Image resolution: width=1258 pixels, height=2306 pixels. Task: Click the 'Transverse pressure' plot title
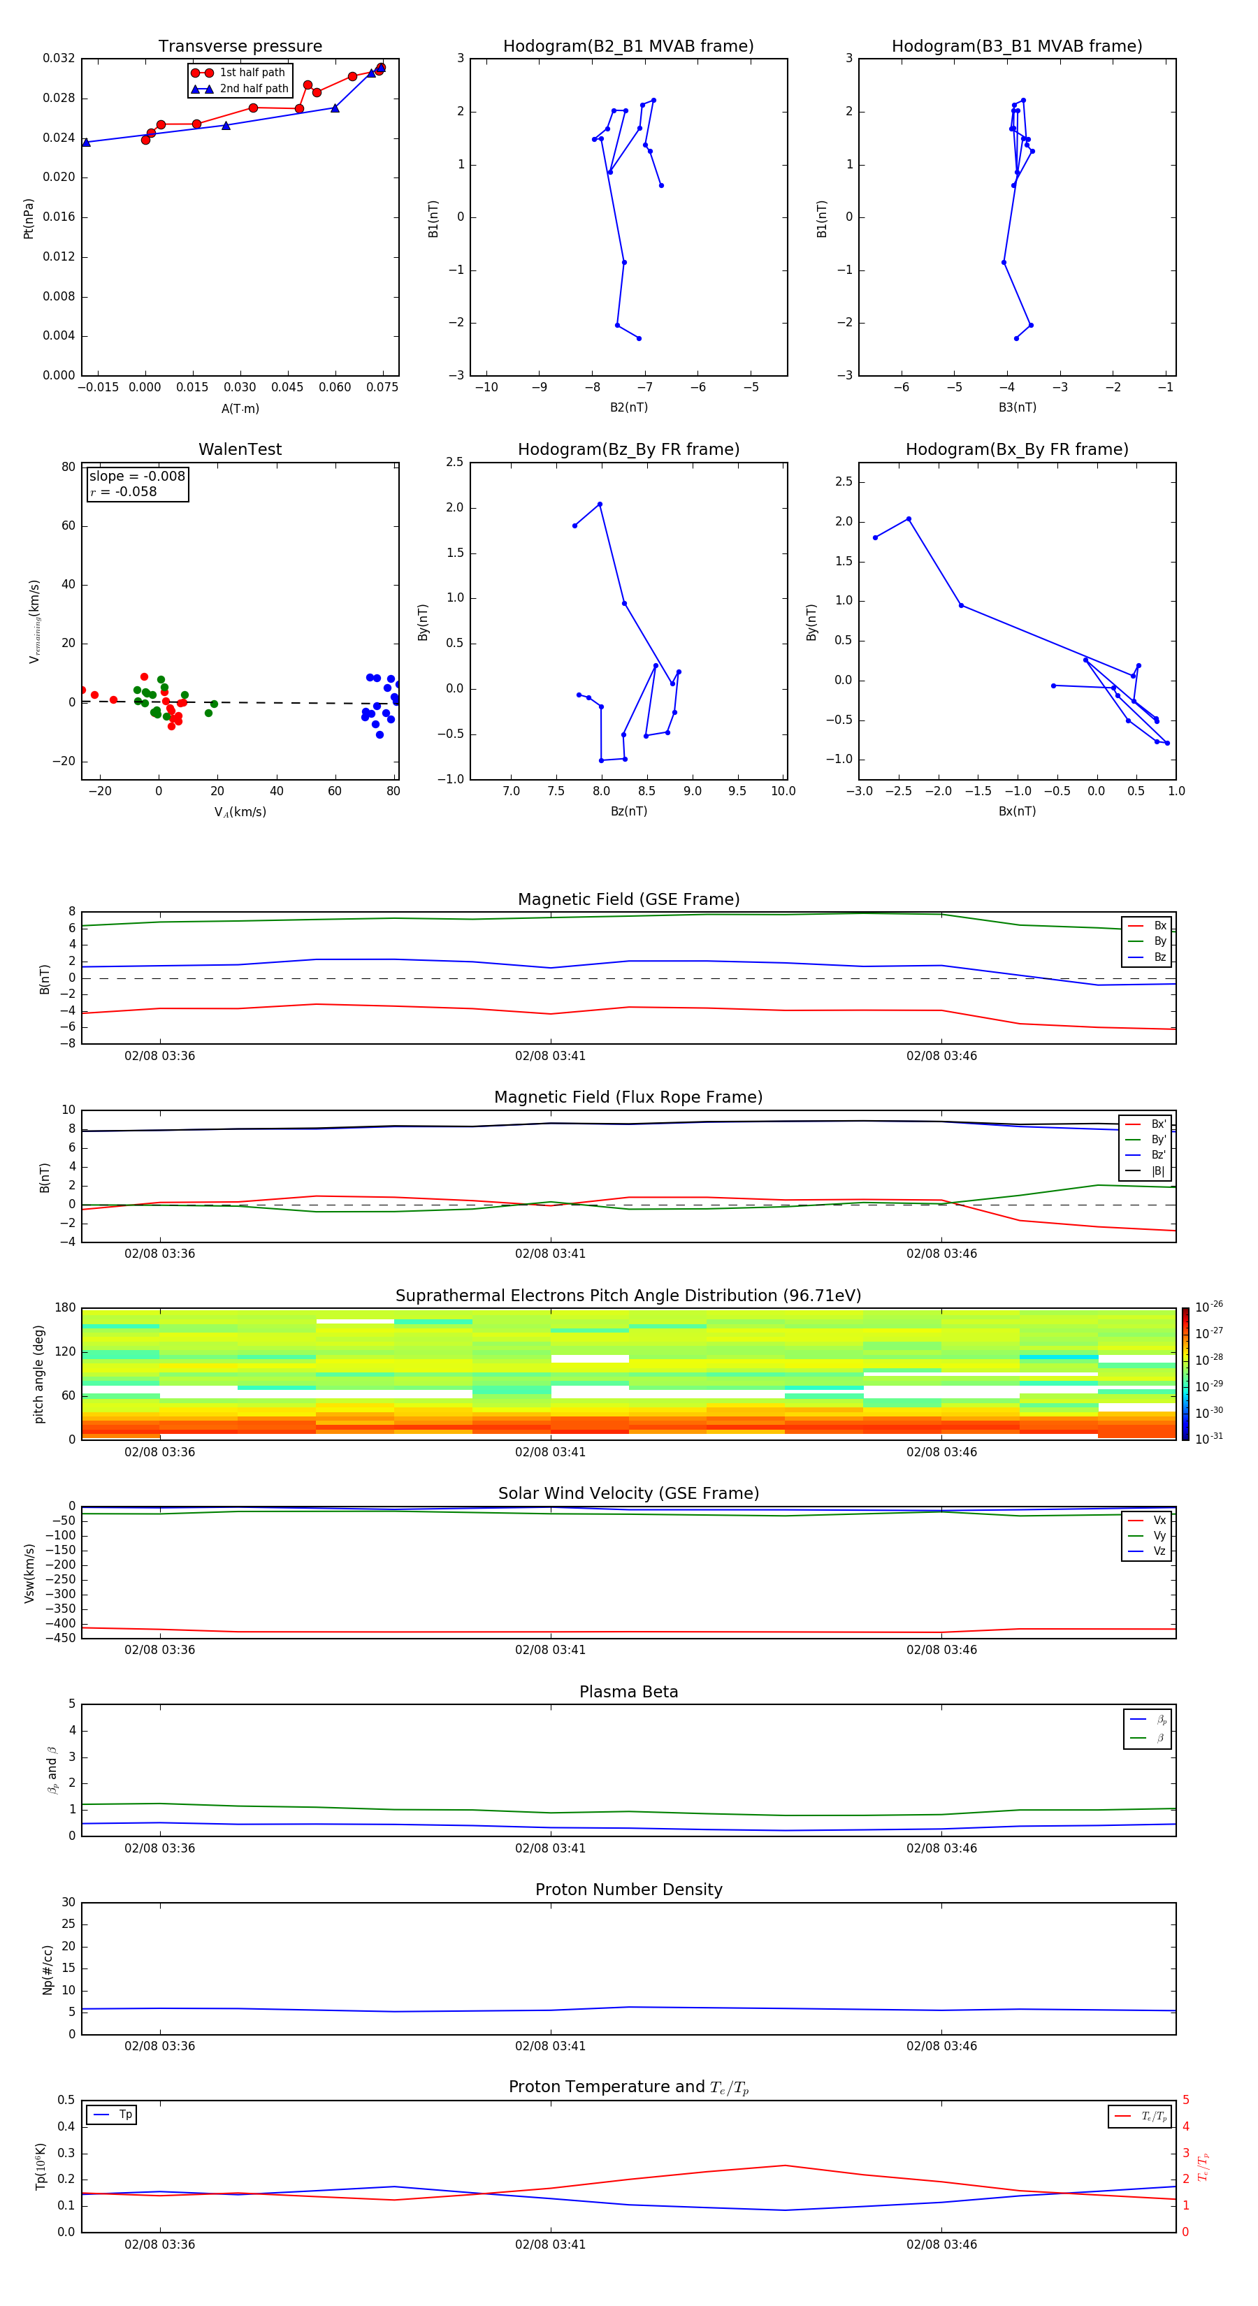click(240, 47)
